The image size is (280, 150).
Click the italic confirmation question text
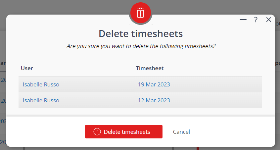pos(141,46)
